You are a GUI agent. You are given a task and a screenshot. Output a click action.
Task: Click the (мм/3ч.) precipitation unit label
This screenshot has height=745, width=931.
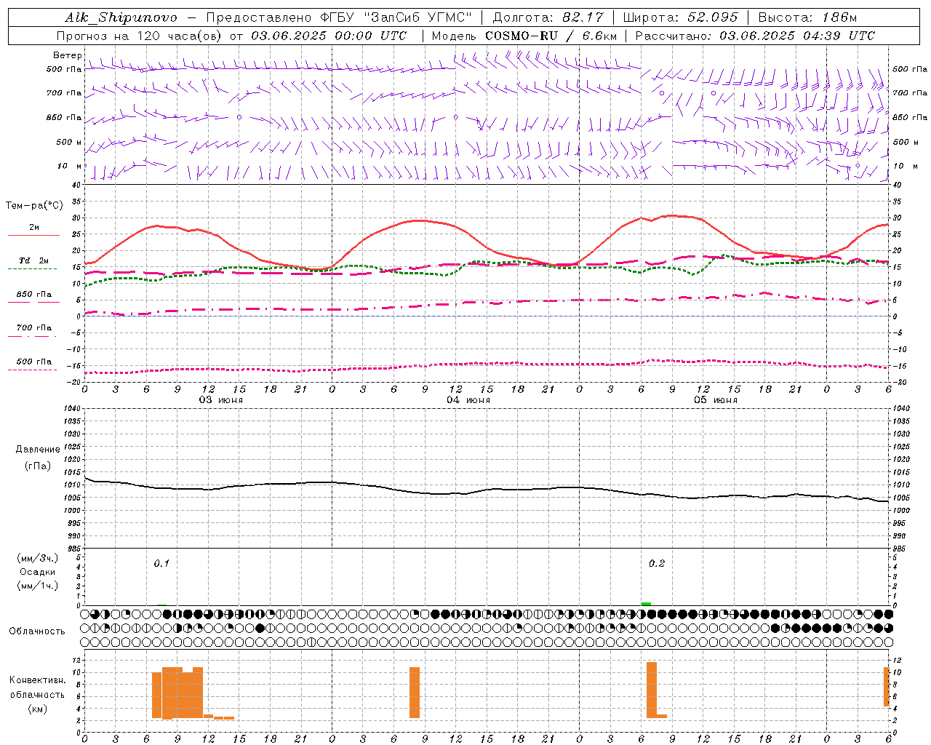click(x=38, y=558)
